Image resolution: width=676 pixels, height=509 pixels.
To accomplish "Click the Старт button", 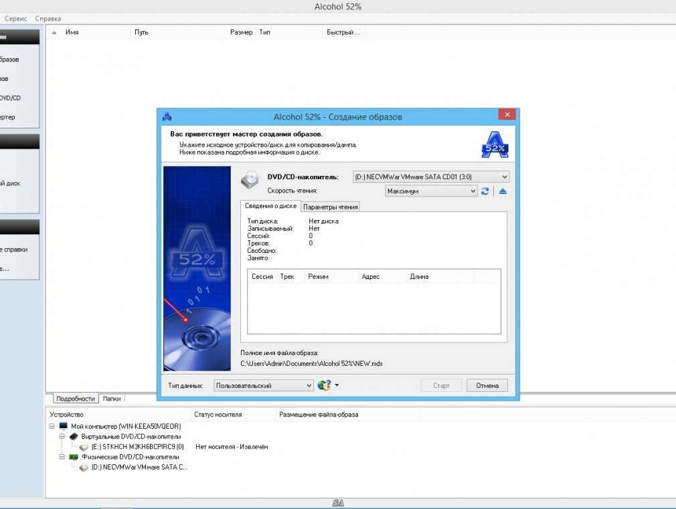I will [x=442, y=385].
